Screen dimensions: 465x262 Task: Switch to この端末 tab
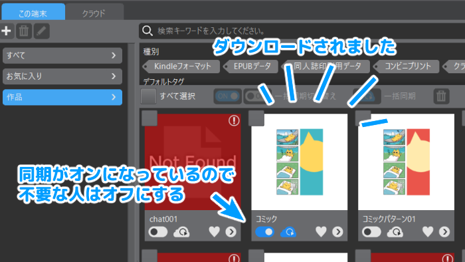[x=33, y=13]
